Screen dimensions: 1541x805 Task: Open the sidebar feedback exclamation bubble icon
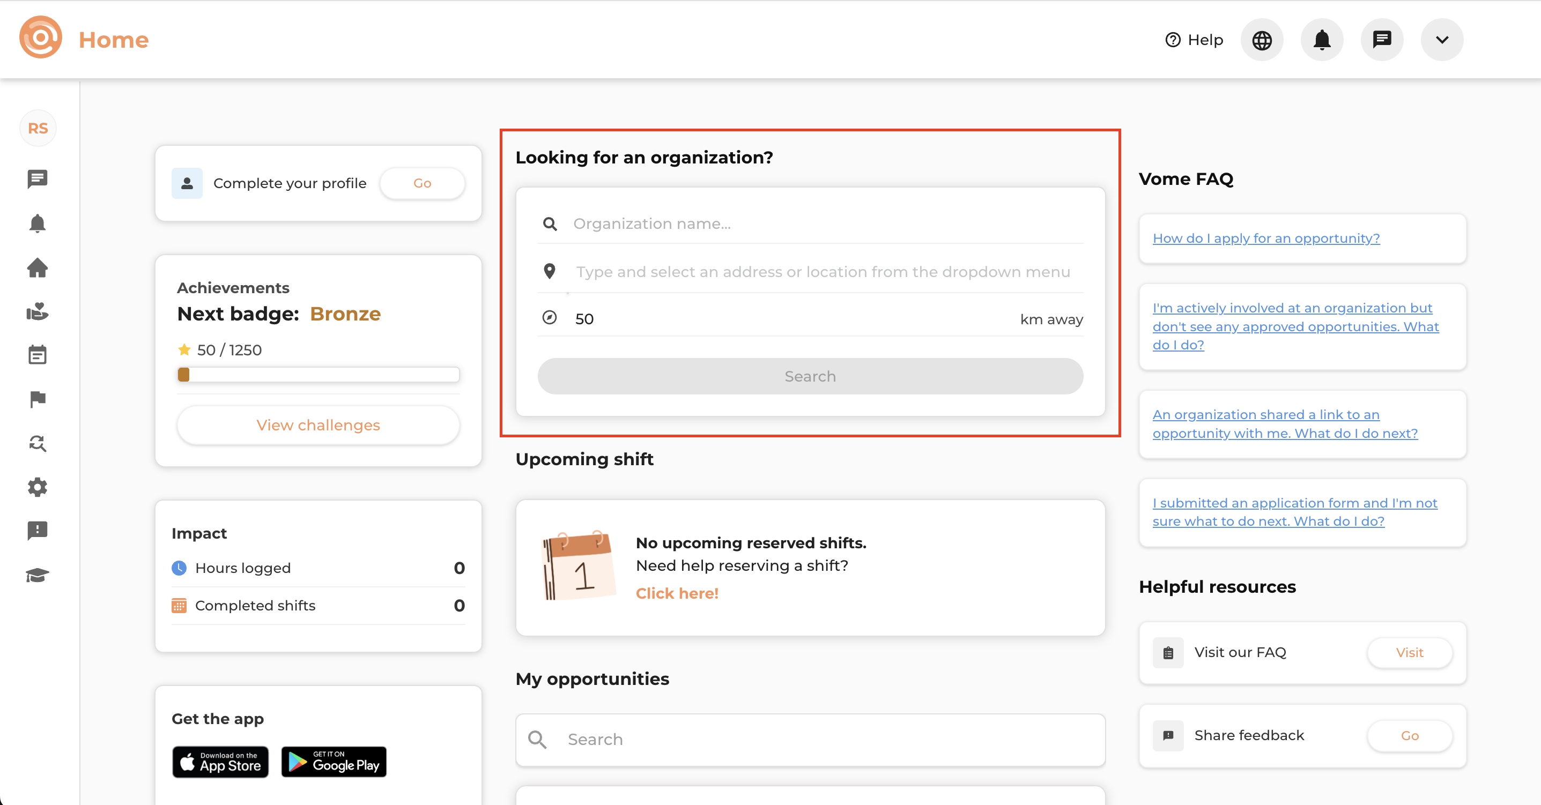[38, 531]
